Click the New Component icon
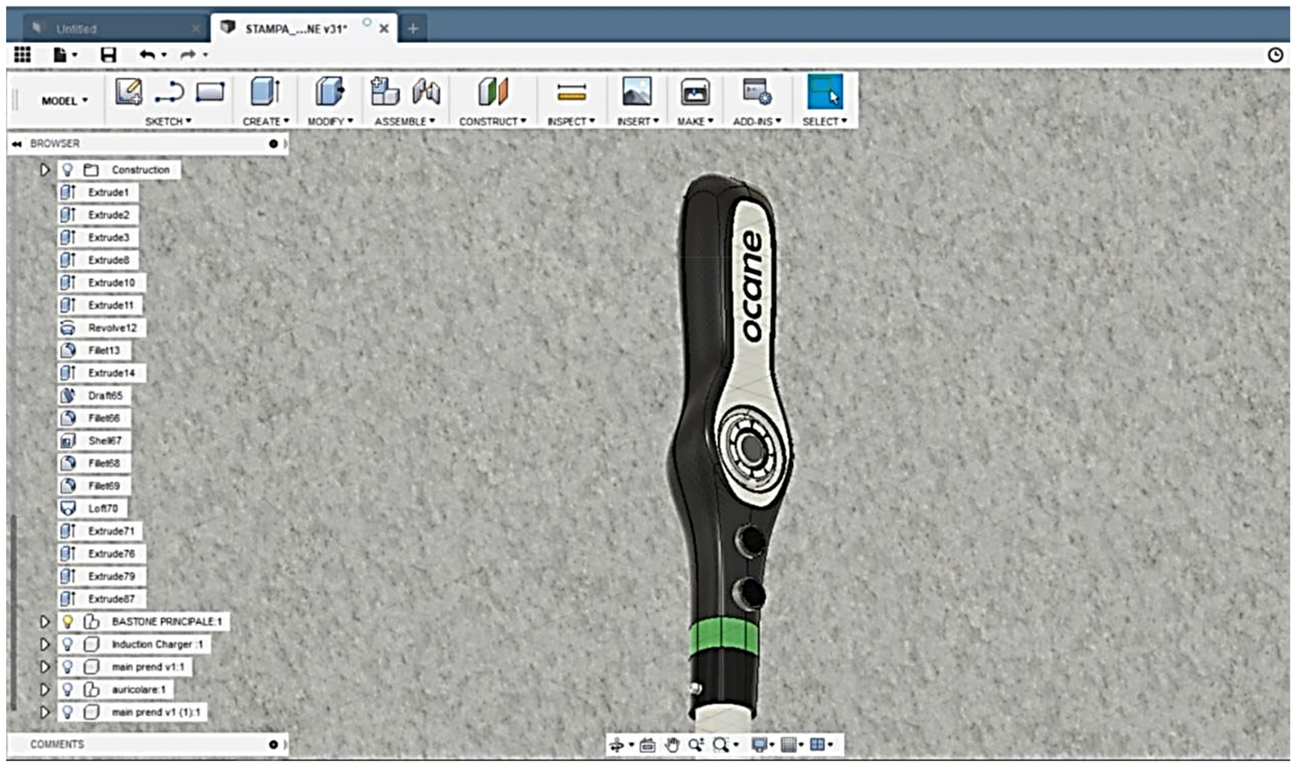This screenshot has height=769, width=1300. pyautogui.click(x=385, y=92)
